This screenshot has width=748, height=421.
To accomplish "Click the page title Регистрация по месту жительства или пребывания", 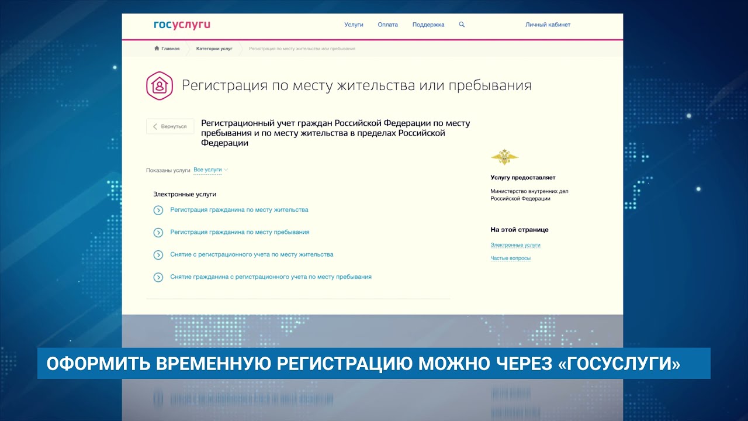I will point(356,85).
